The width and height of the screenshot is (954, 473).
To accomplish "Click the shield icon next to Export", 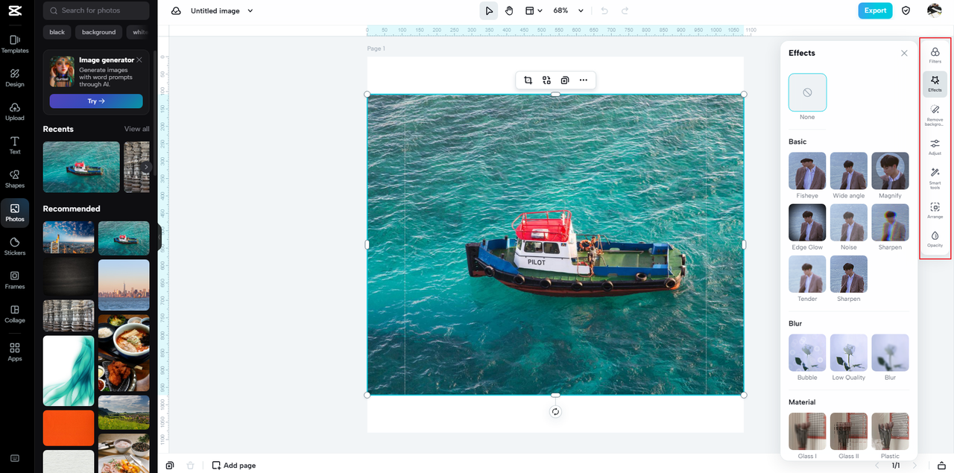I will [906, 10].
